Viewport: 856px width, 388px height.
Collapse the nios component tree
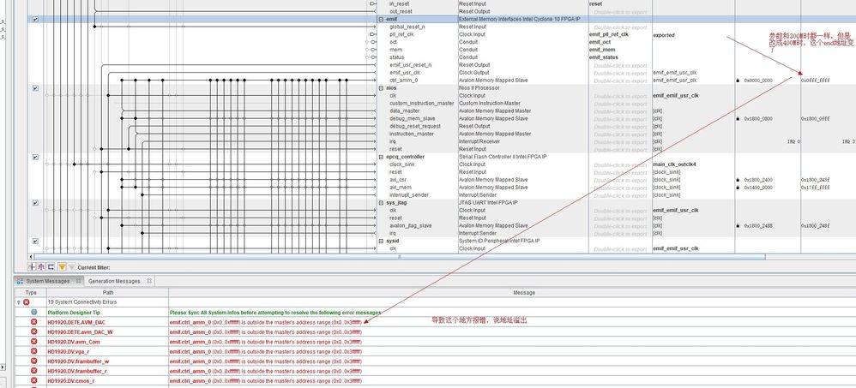381,87
